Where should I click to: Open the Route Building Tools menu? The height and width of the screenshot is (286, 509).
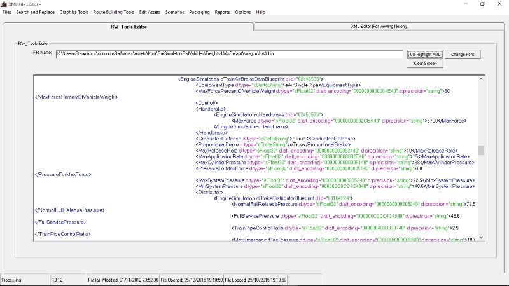coord(114,12)
